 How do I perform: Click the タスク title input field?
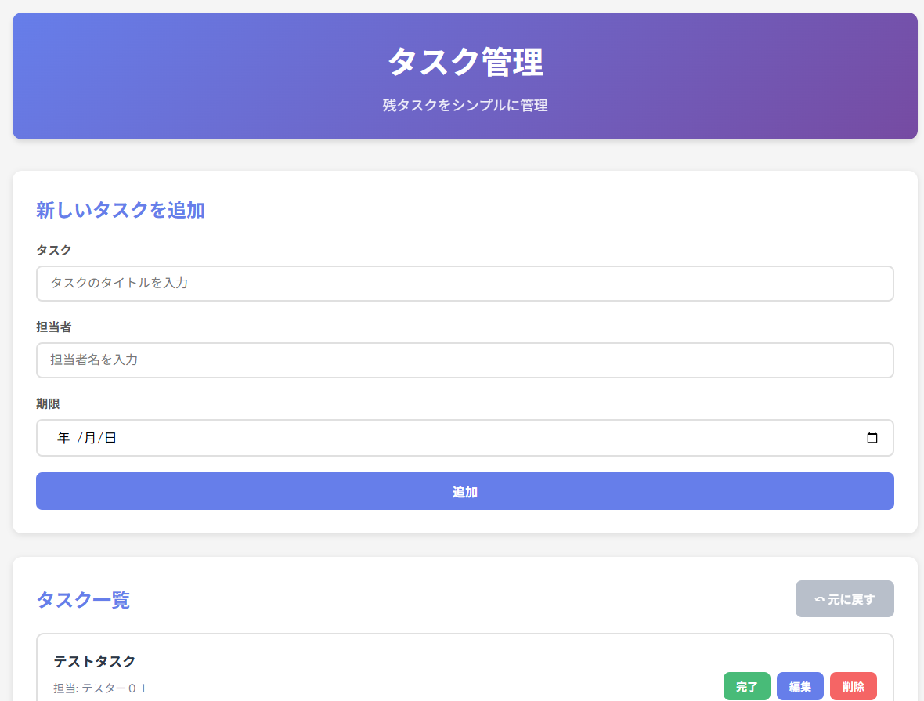tap(464, 284)
